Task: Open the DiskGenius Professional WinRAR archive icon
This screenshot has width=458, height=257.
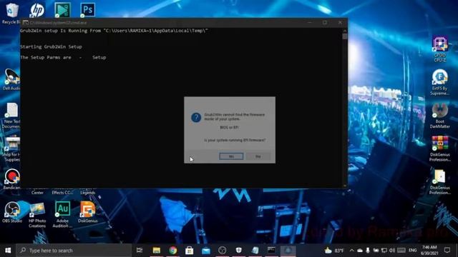Action: tap(440, 148)
